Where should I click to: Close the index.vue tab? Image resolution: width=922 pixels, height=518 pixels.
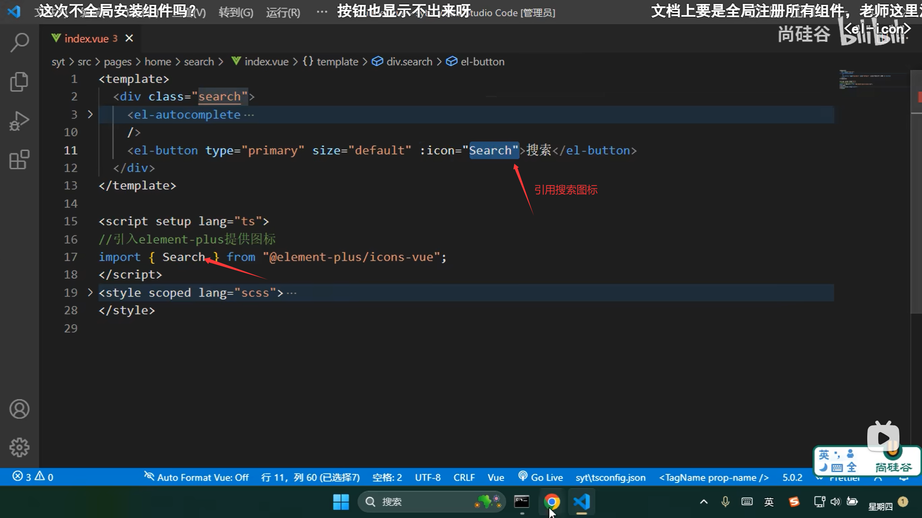[x=129, y=38]
